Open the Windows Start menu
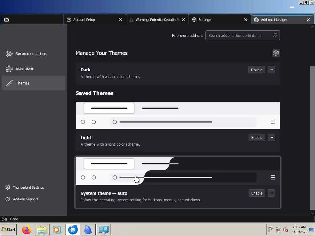The width and height of the screenshot is (315, 236). pyautogui.click(x=8, y=229)
